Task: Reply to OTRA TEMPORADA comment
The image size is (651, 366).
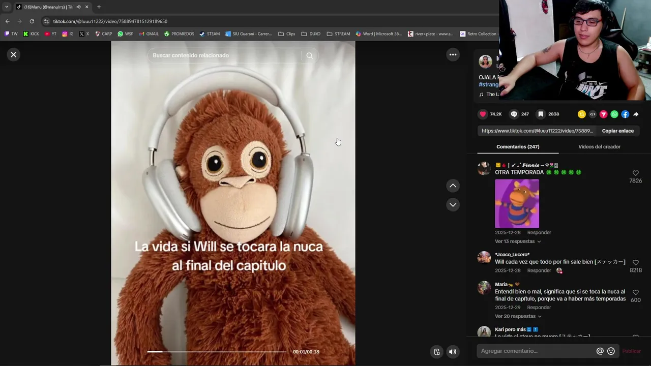Action: click(539, 232)
